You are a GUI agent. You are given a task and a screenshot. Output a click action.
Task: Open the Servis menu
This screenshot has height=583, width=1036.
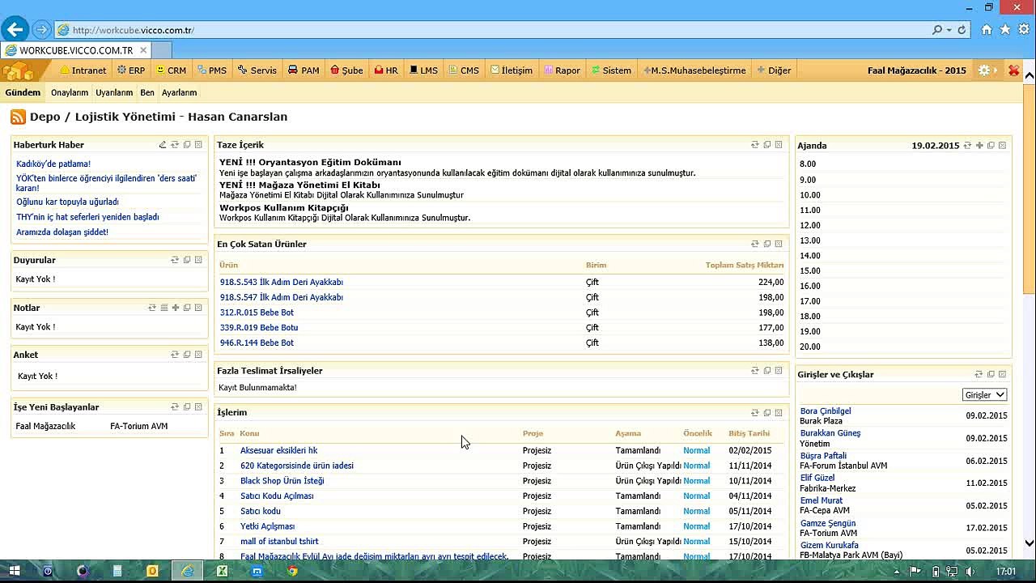[x=257, y=70]
